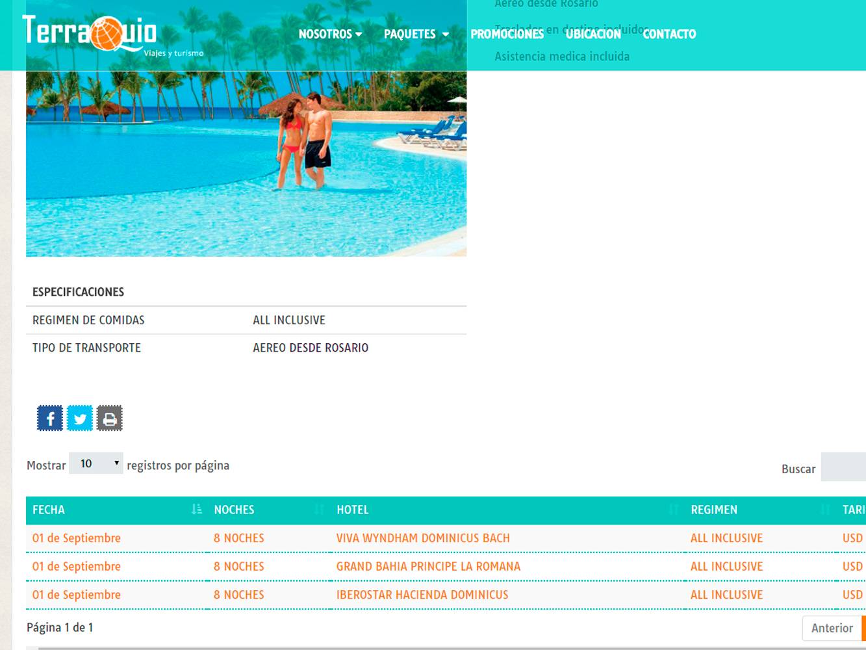Click the print page icon
Screen dimensions: 866x650
(x=110, y=418)
